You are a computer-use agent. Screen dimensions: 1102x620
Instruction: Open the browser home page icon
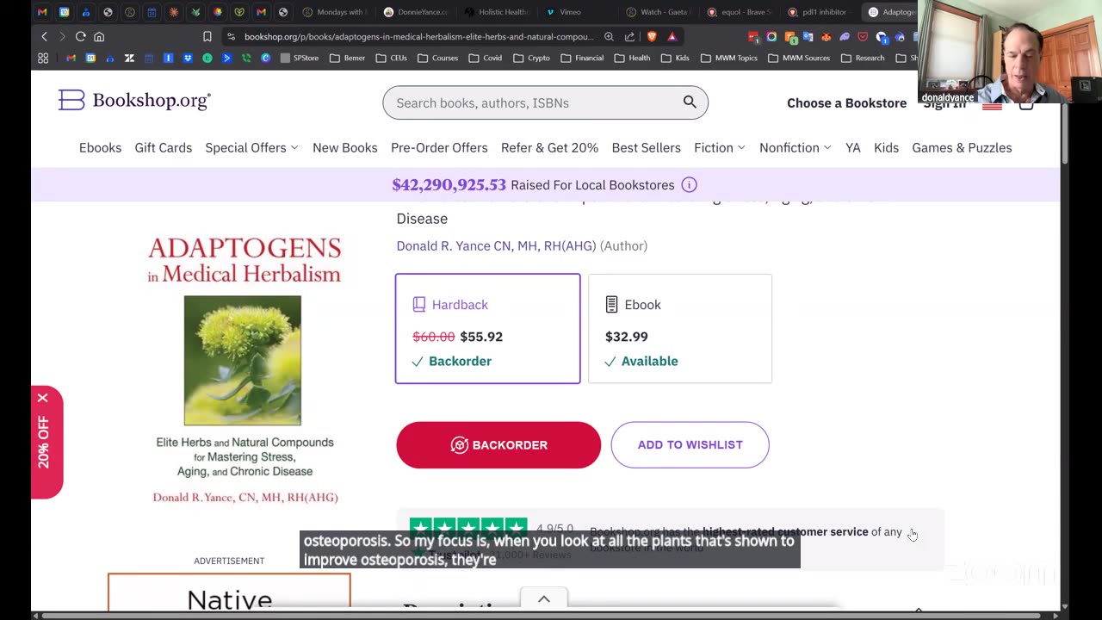(99, 36)
